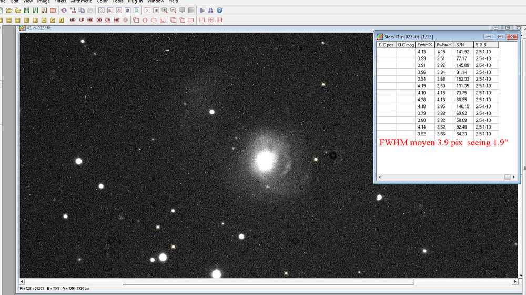This screenshot has width=526, height=295.
Task: Click the copy icon in top toolbar
Action: point(81,11)
